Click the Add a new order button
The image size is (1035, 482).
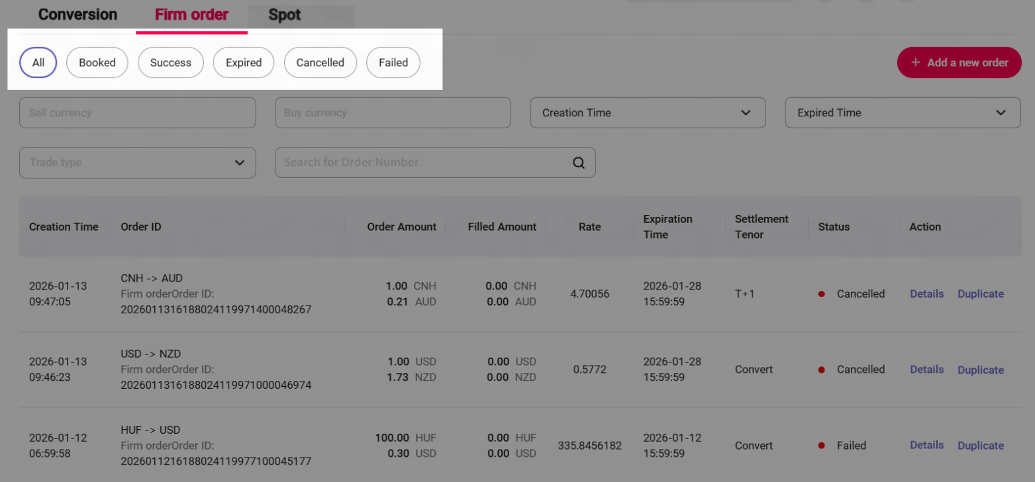[959, 63]
